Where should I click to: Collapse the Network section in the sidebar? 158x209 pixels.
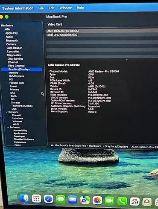[x=6, y=112]
